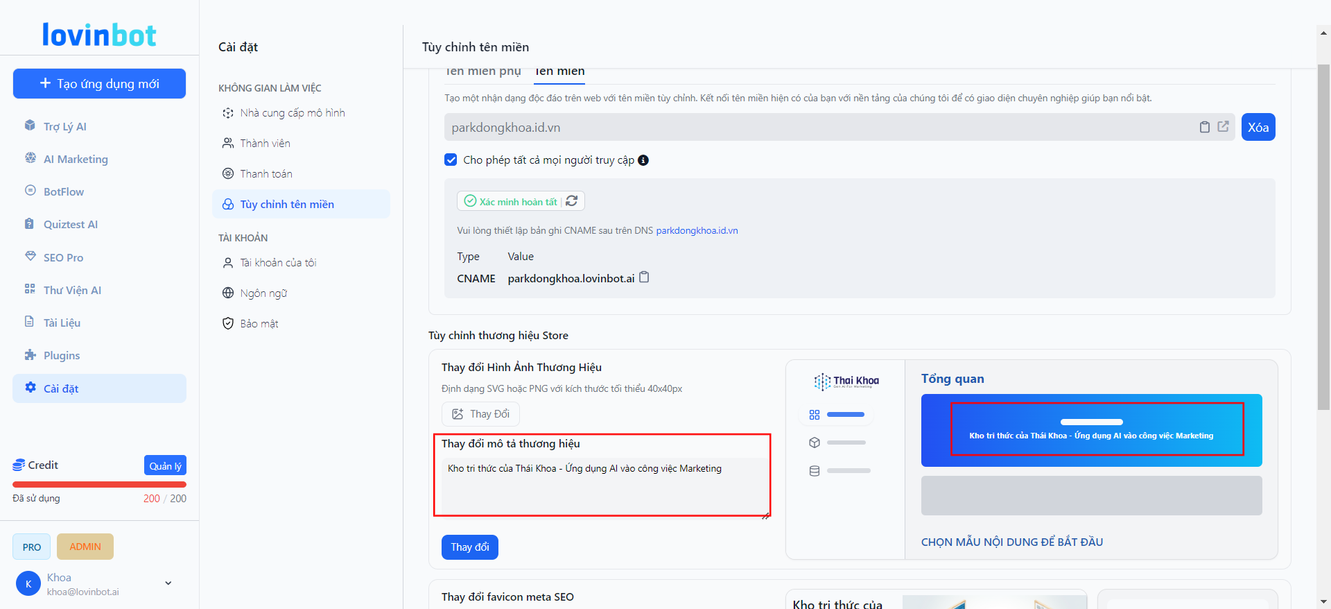Screen dimensions: 1331x609
Task: Uncheck Cho phép tất cả mọi người truy cập
Action: (451, 160)
